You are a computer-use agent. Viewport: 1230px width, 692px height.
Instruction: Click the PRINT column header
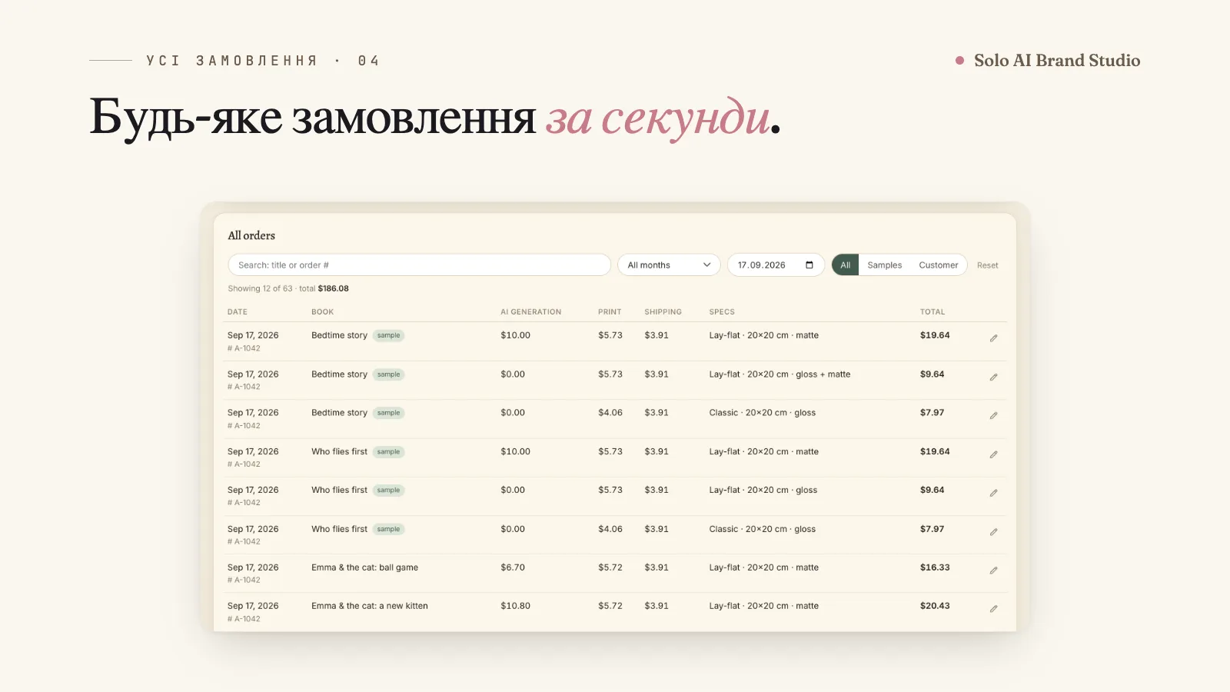tap(610, 312)
